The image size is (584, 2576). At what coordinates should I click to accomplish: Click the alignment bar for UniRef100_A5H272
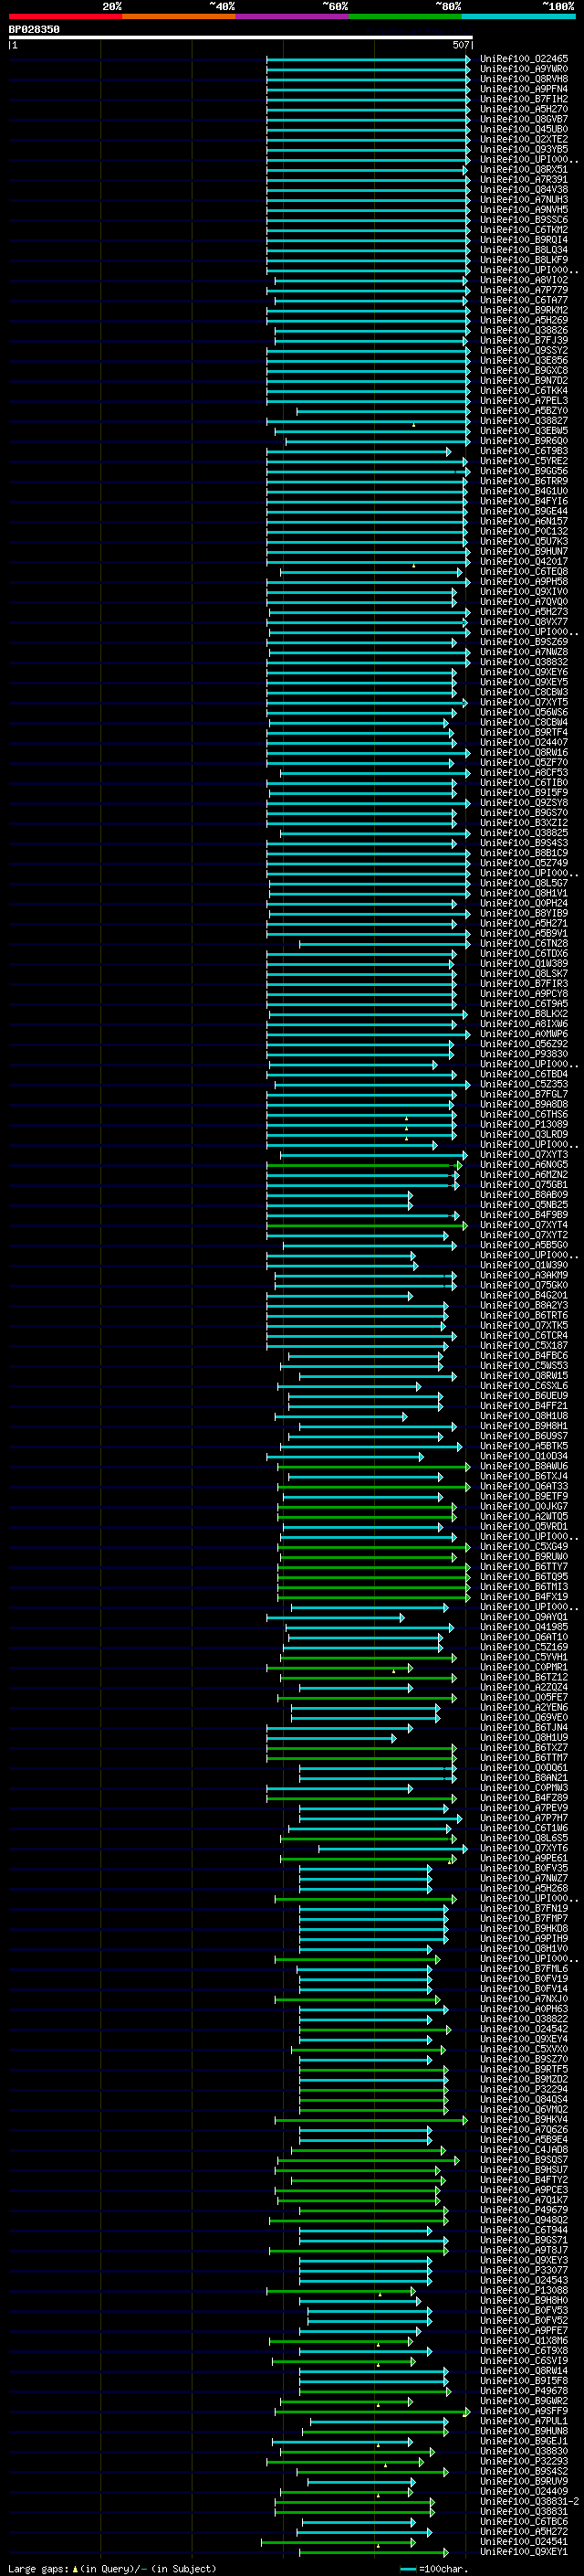tap(365, 2532)
